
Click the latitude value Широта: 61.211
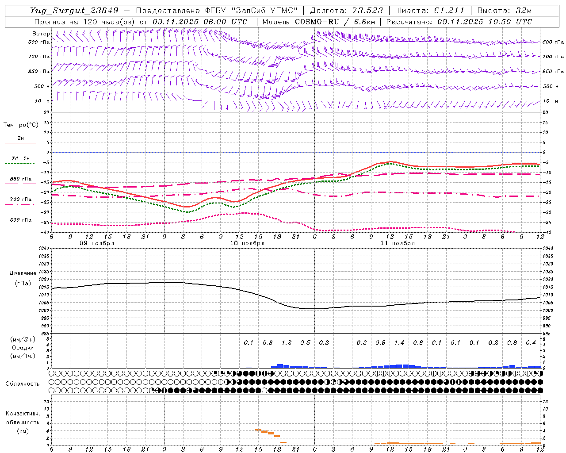(429, 11)
